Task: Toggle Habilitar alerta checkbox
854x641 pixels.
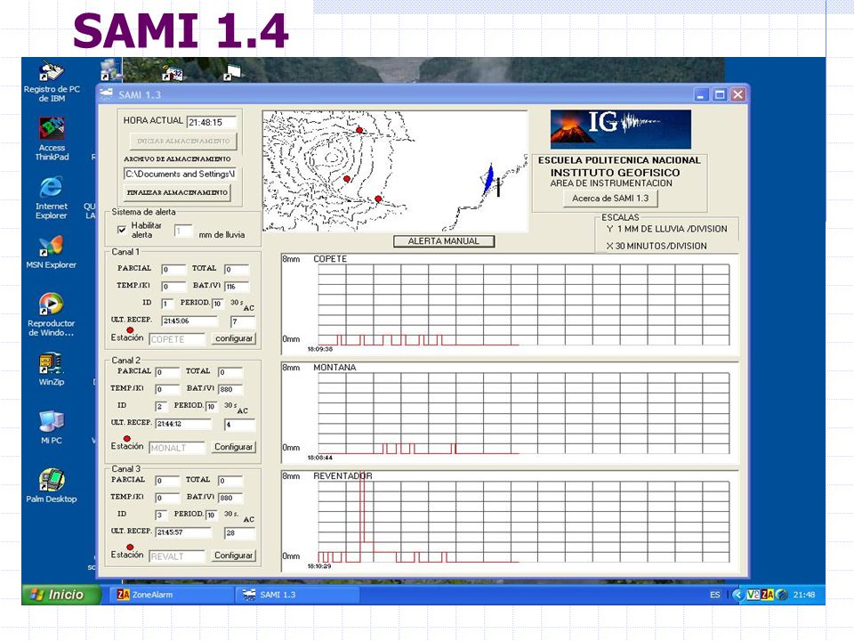Action: click(122, 230)
